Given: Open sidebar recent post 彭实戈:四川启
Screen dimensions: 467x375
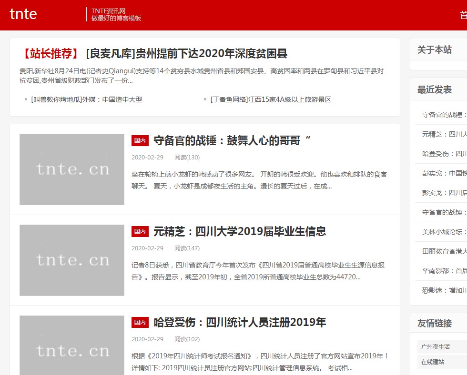Looking at the screenshot, I should pos(444,193).
